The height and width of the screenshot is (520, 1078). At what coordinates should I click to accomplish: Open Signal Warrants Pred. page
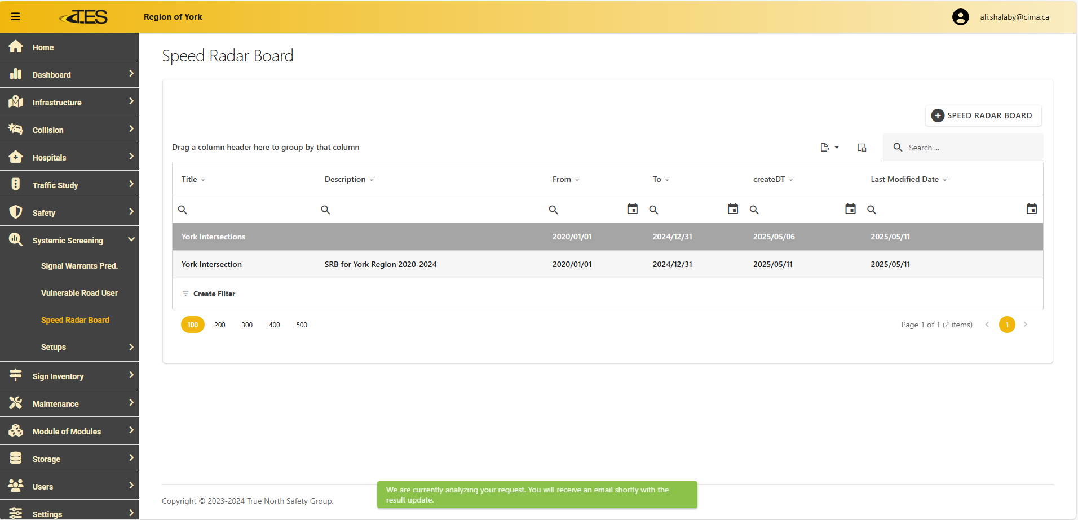(79, 266)
